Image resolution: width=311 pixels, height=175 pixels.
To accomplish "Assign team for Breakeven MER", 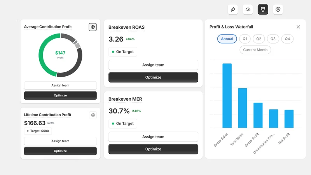I will 153,137.
